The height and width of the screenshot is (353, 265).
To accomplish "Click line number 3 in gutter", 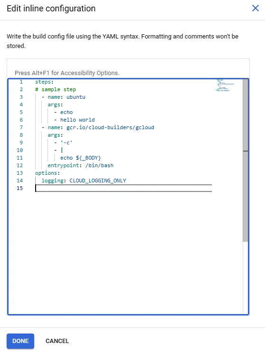I will pyautogui.click(x=21, y=97).
